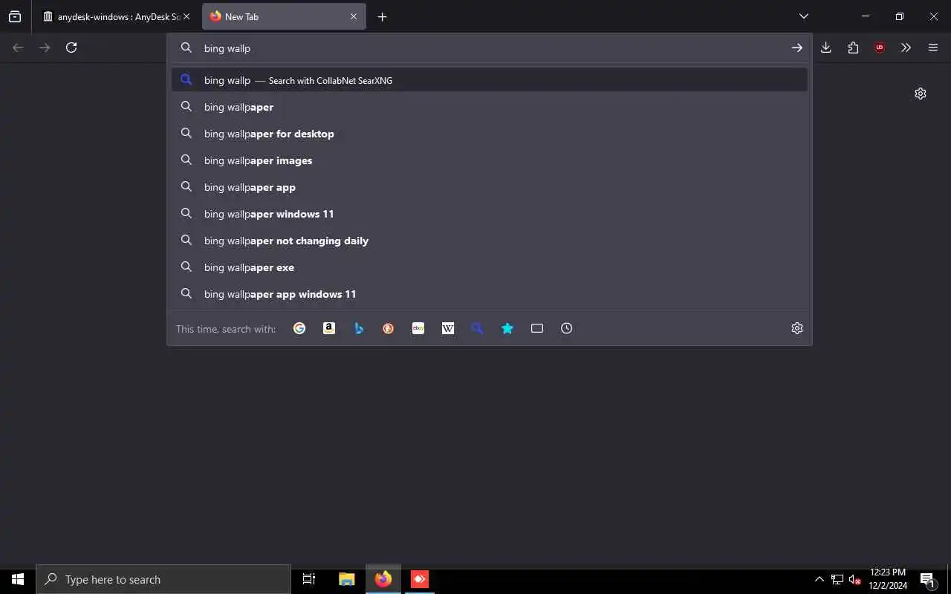Screen dimensions: 951x594
Task: Reload the current page
Action: coord(71,48)
